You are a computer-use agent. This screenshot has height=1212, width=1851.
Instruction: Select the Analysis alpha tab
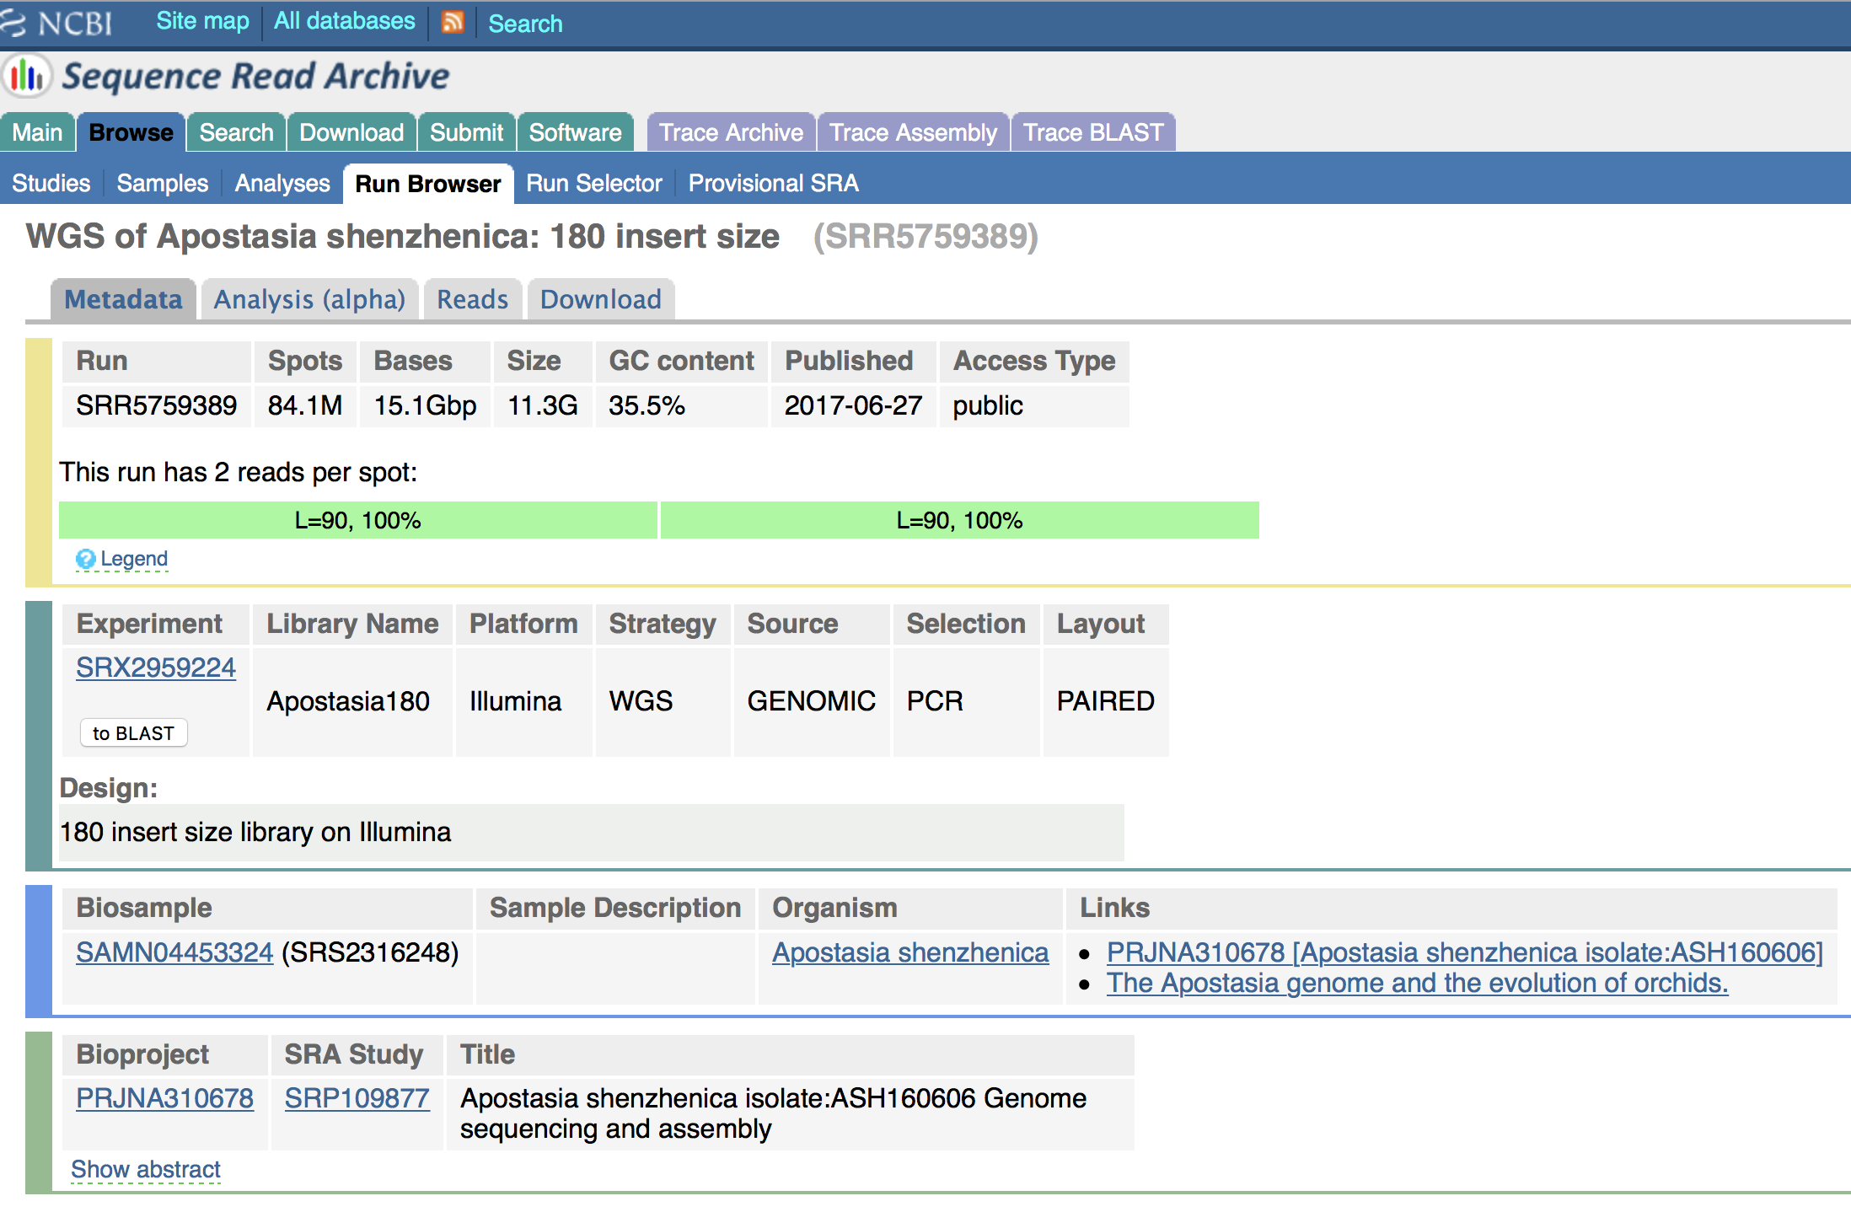point(308,298)
